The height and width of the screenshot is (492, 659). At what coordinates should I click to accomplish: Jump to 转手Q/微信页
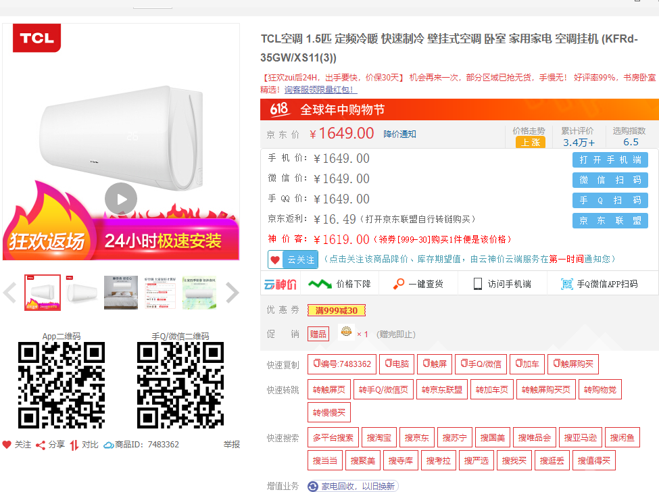384,389
